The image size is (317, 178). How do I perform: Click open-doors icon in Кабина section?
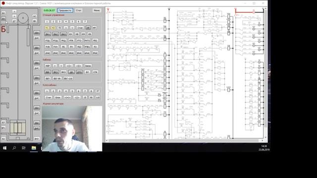(78, 66)
